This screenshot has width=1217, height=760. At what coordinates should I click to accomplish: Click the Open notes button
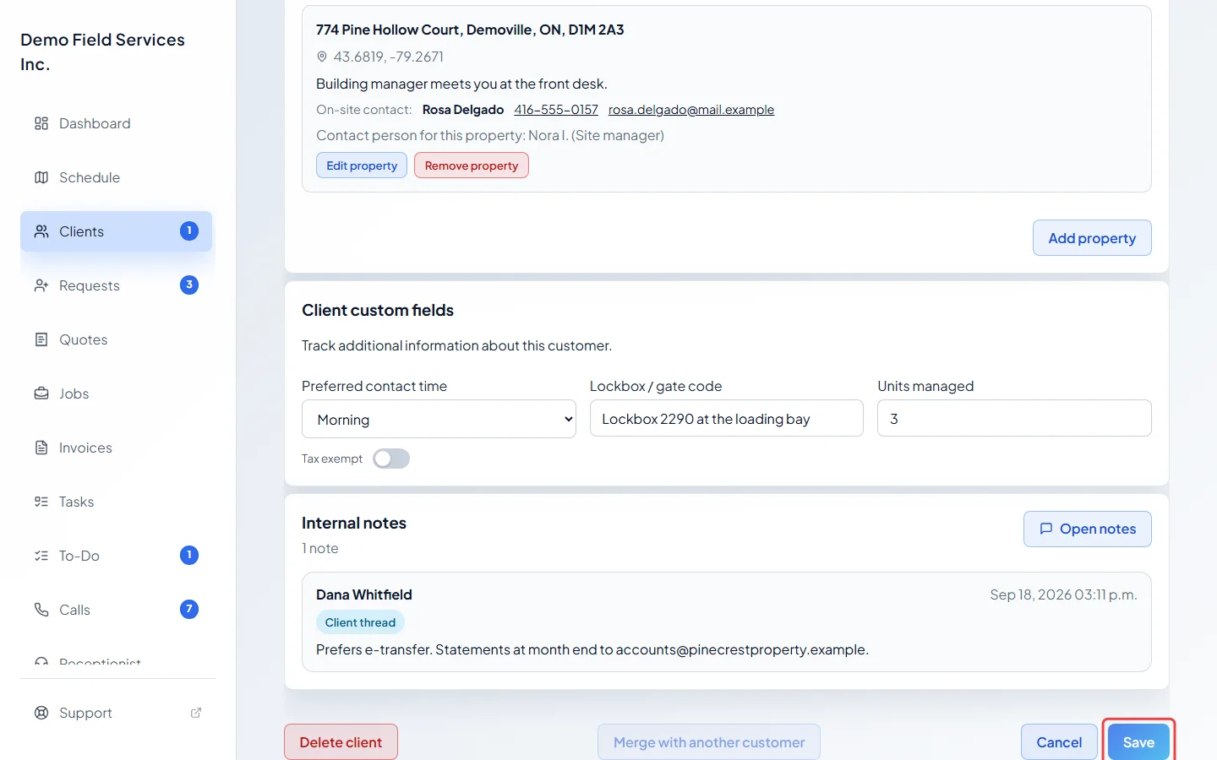[1088, 529]
